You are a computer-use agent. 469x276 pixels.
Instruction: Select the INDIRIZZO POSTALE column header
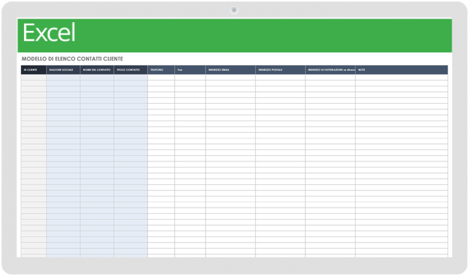280,70
